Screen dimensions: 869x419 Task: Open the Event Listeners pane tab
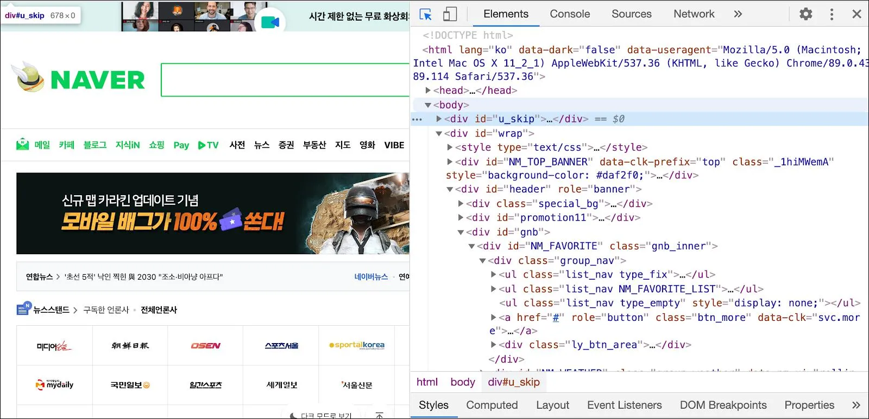click(625, 405)
